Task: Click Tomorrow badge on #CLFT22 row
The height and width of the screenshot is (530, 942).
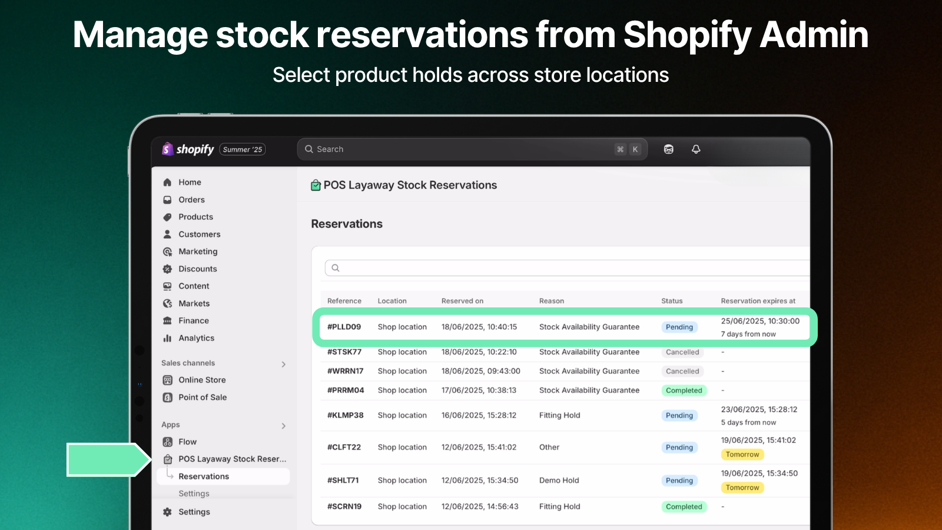Action: [x=742, y=455]
